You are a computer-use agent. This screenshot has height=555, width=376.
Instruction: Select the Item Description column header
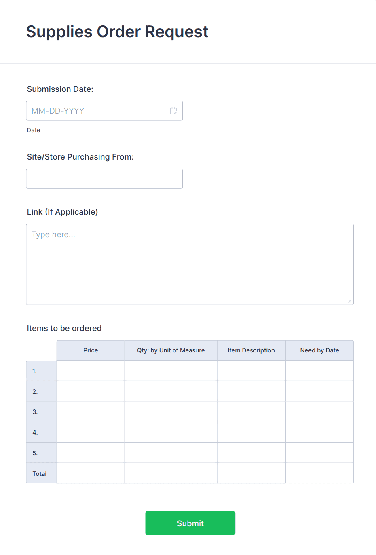pyautogui.click(x=251, y=350)
